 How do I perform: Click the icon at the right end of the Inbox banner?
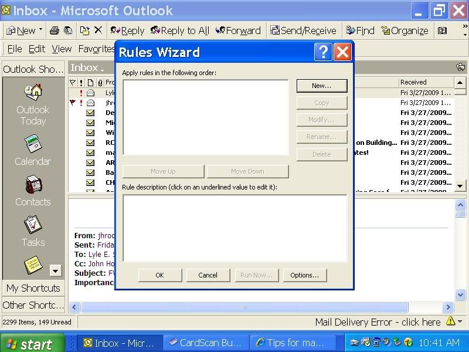pos(461,67)
